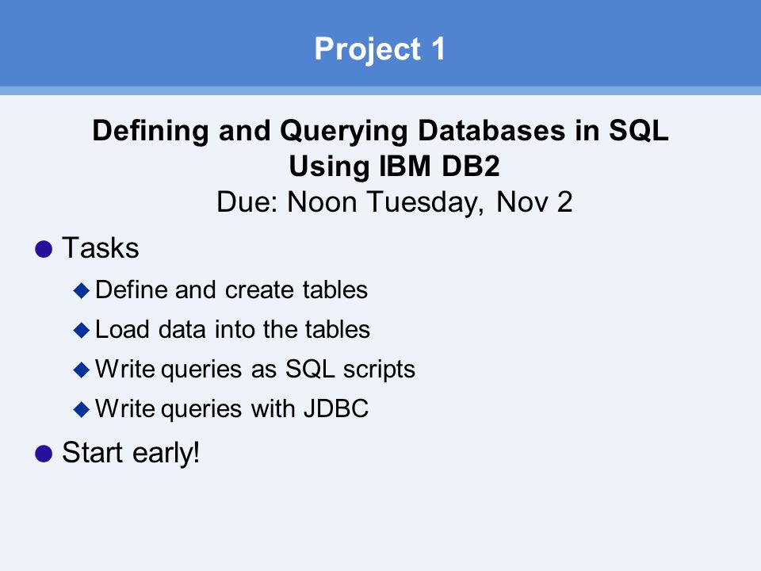The height and width of the screenshot is (571, 761).
Task: Select the round bullet beside Start early!
Action: (x=44, y=454)
